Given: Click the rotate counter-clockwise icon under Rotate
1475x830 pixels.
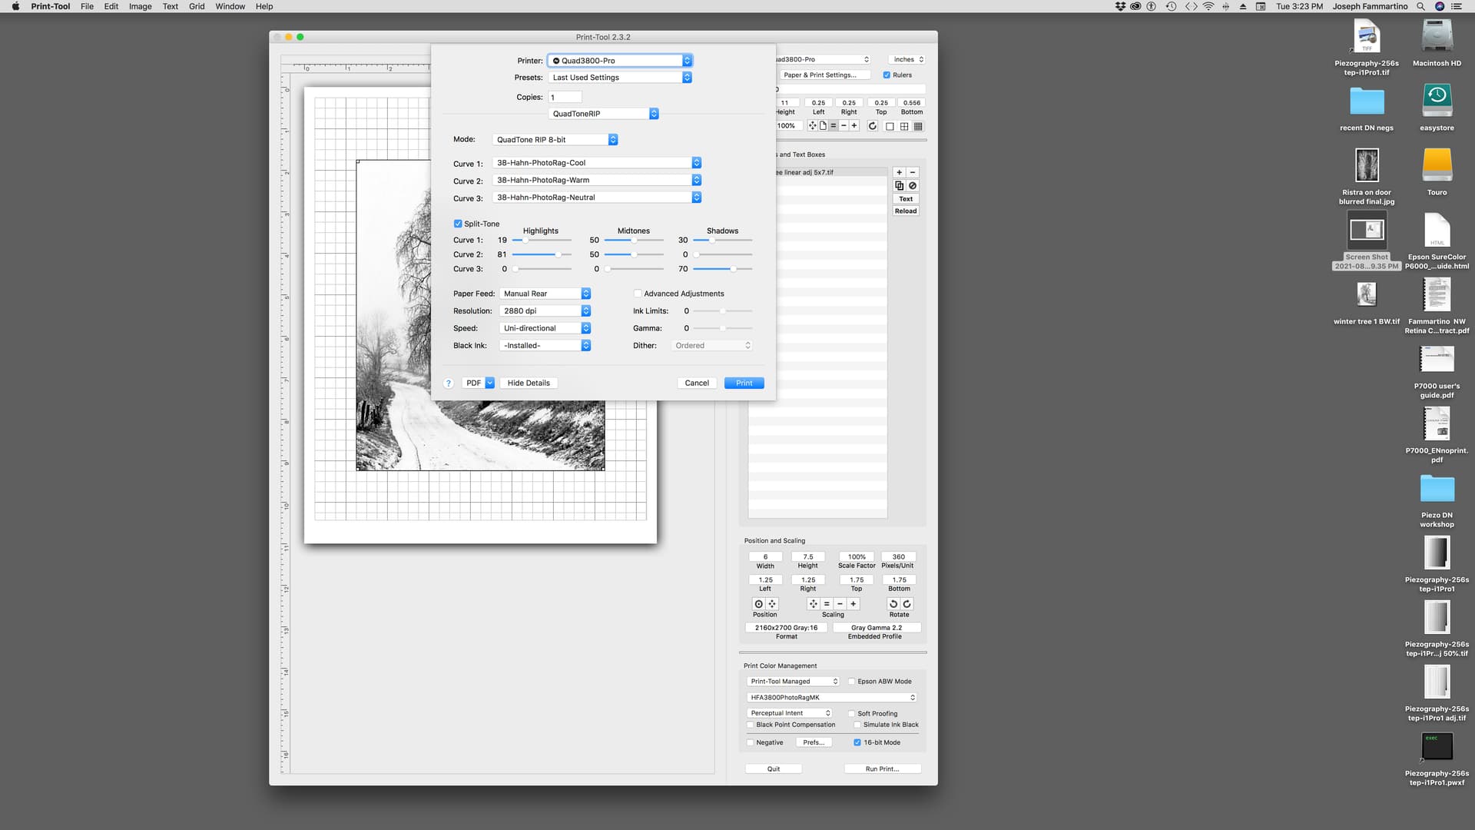Looking at the screenshot, I should pos(893,604).
